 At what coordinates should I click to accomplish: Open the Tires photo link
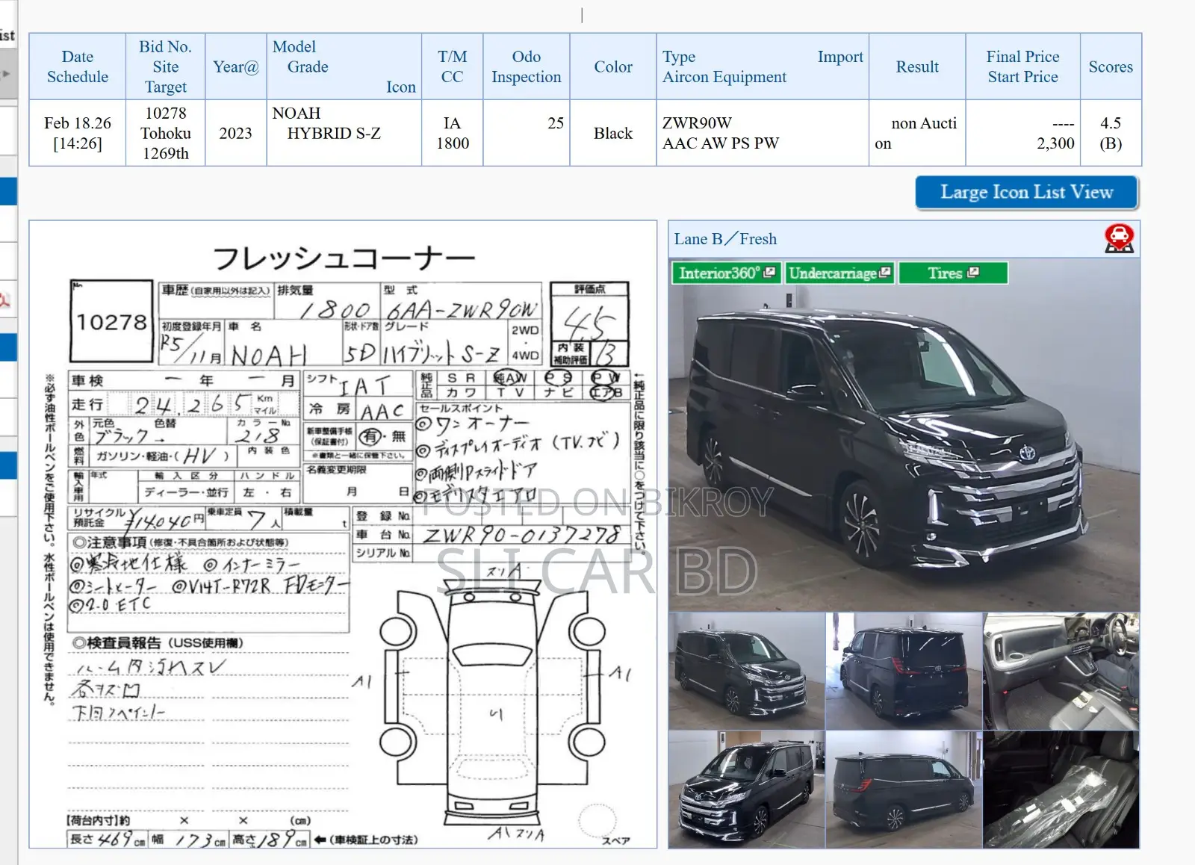coord(953,273)
